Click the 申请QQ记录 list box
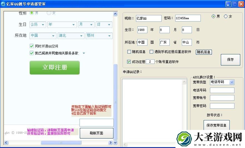245x148 pixels. 152,110
